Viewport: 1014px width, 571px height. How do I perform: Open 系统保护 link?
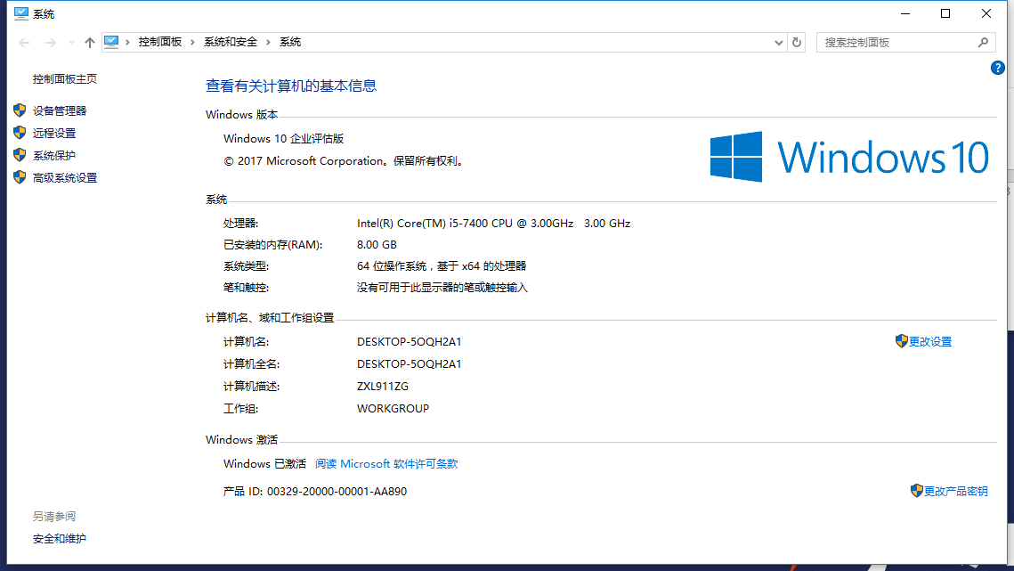coord(54,155)
